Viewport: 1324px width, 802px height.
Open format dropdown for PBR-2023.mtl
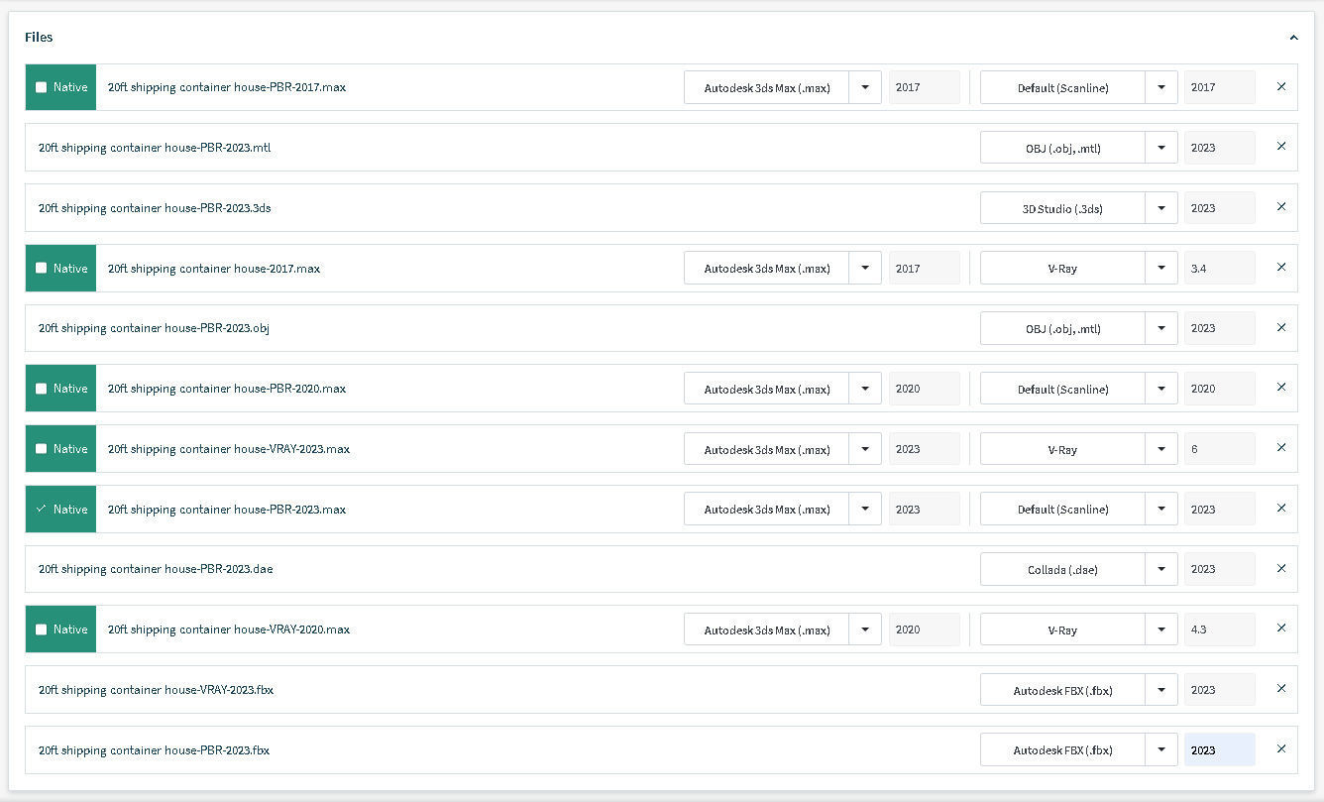(x=1160, y=148)
